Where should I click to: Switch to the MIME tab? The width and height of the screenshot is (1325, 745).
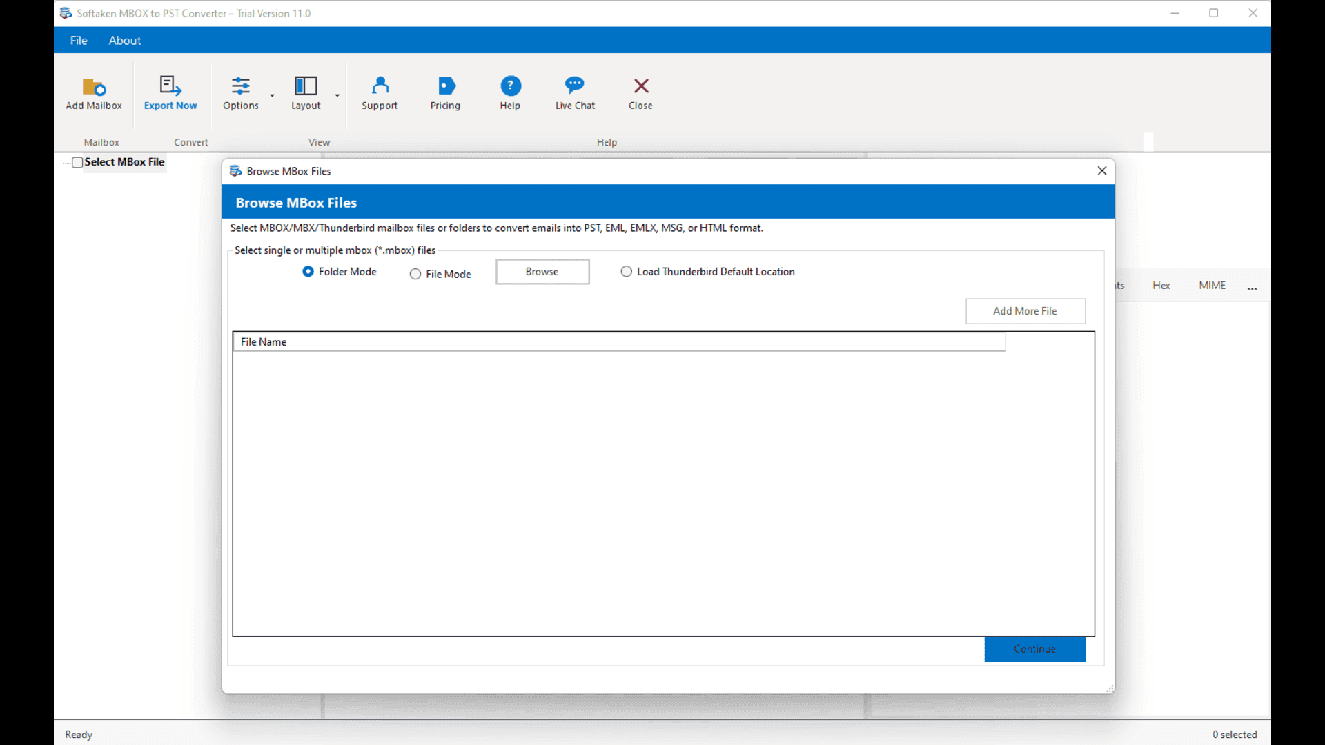(1212, 286)
